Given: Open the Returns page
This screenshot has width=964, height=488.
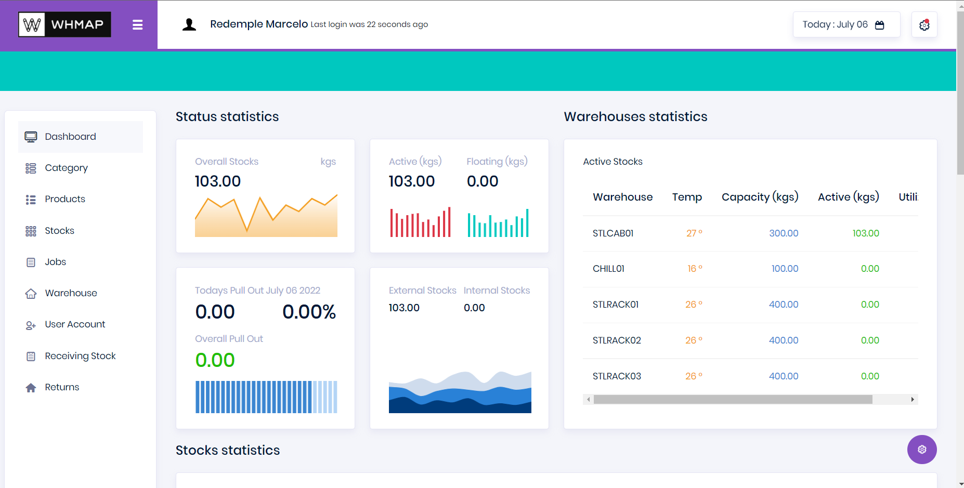Looking at the screenshot, I should pyautogui.click(x=62, y=387).
